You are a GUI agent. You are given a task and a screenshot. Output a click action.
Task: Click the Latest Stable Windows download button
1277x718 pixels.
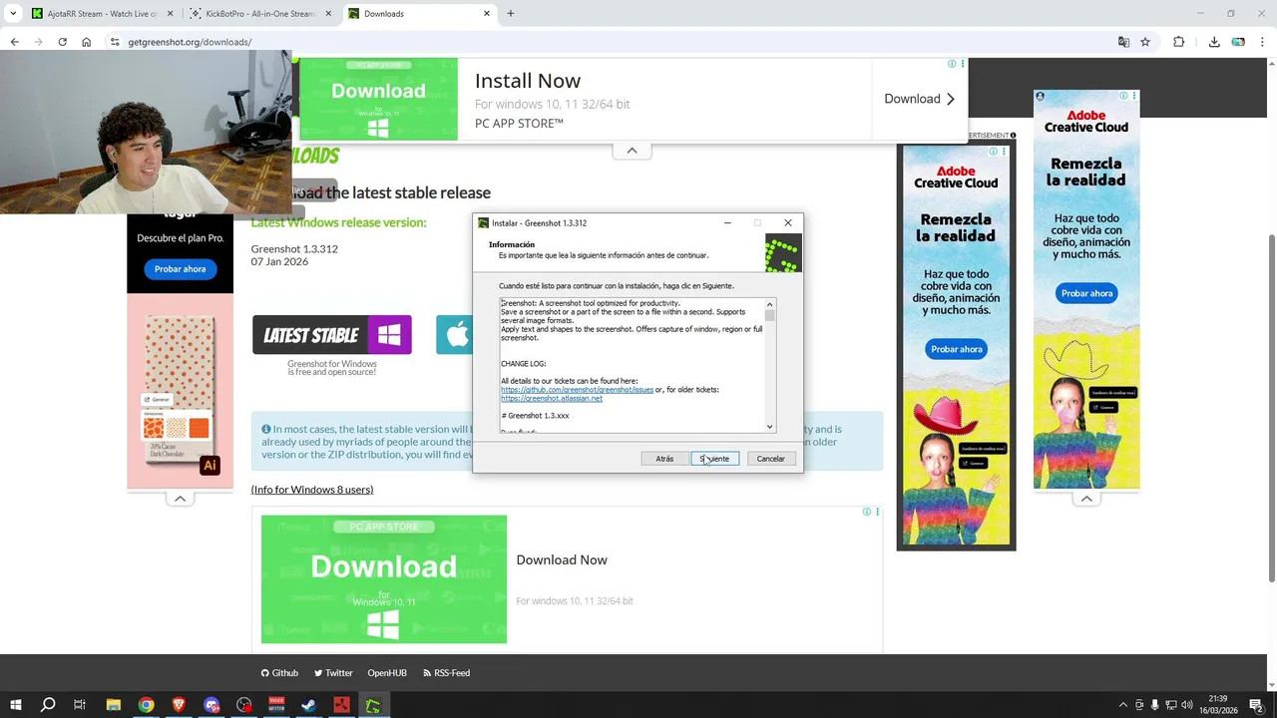coord(332,335)
